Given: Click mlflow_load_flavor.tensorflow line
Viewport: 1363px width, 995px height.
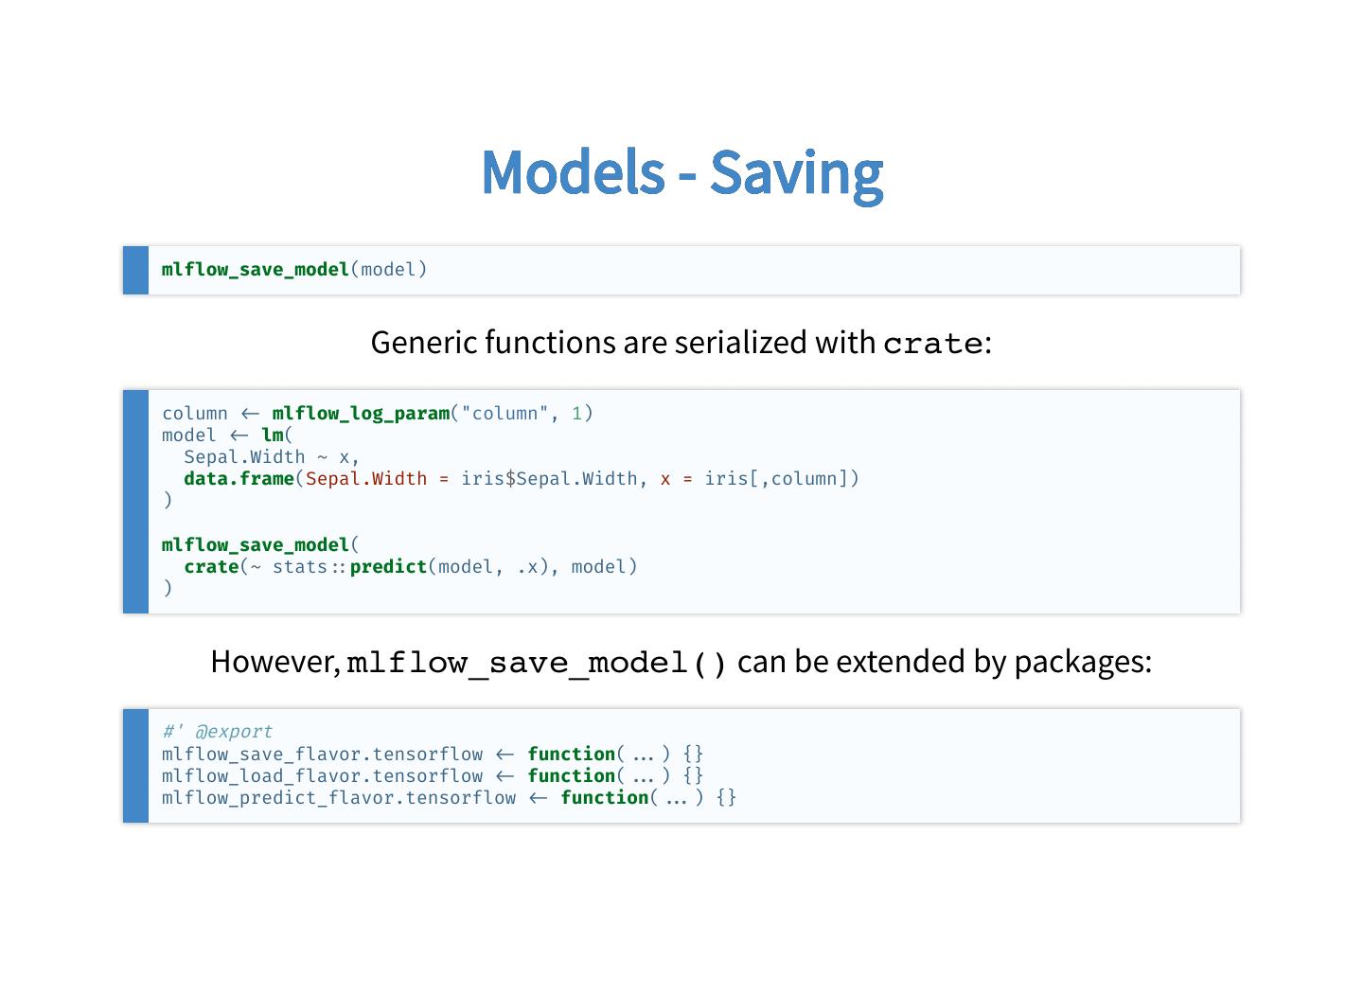Looking at the screenshot, I should click(x=433, y=776).
